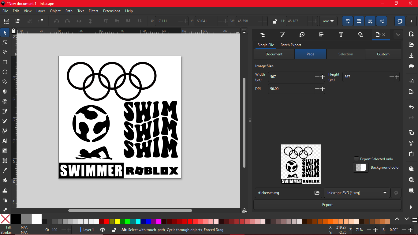This screenshot has height=235, width=418.
Task: Expand the dock panel chevron menu
Action: [x=398, y=35]
